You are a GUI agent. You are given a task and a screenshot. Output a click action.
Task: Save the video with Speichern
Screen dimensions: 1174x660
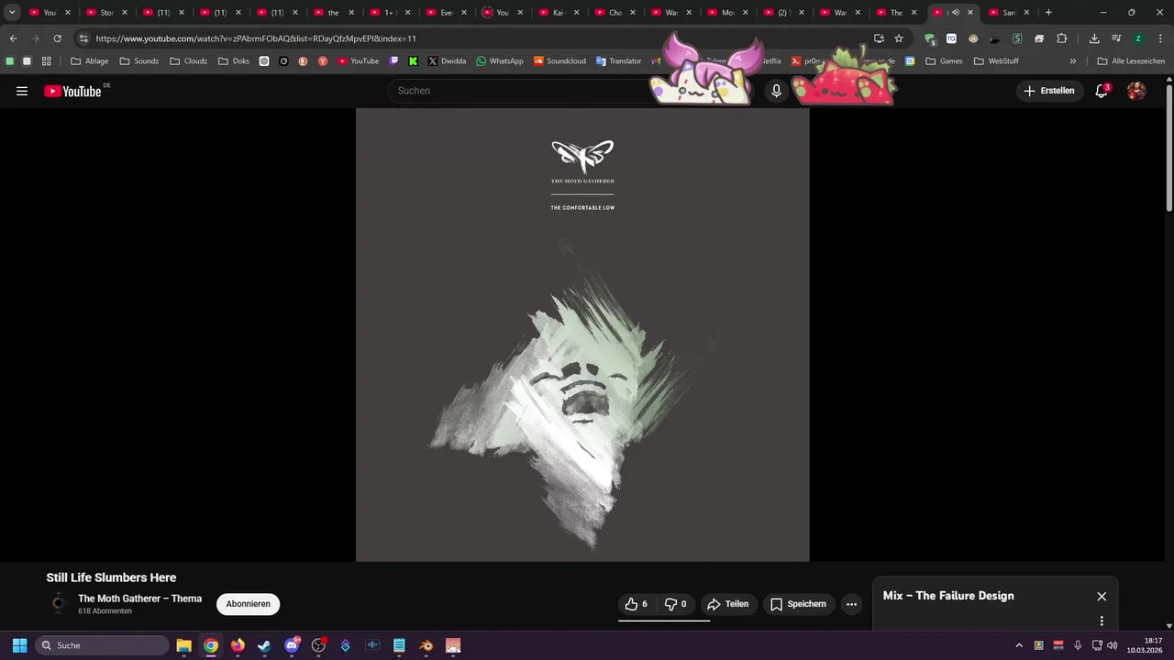click(799, 604)
